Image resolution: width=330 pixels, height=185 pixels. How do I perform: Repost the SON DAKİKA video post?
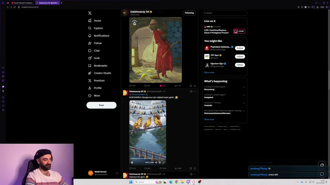[x=147, y=168]
